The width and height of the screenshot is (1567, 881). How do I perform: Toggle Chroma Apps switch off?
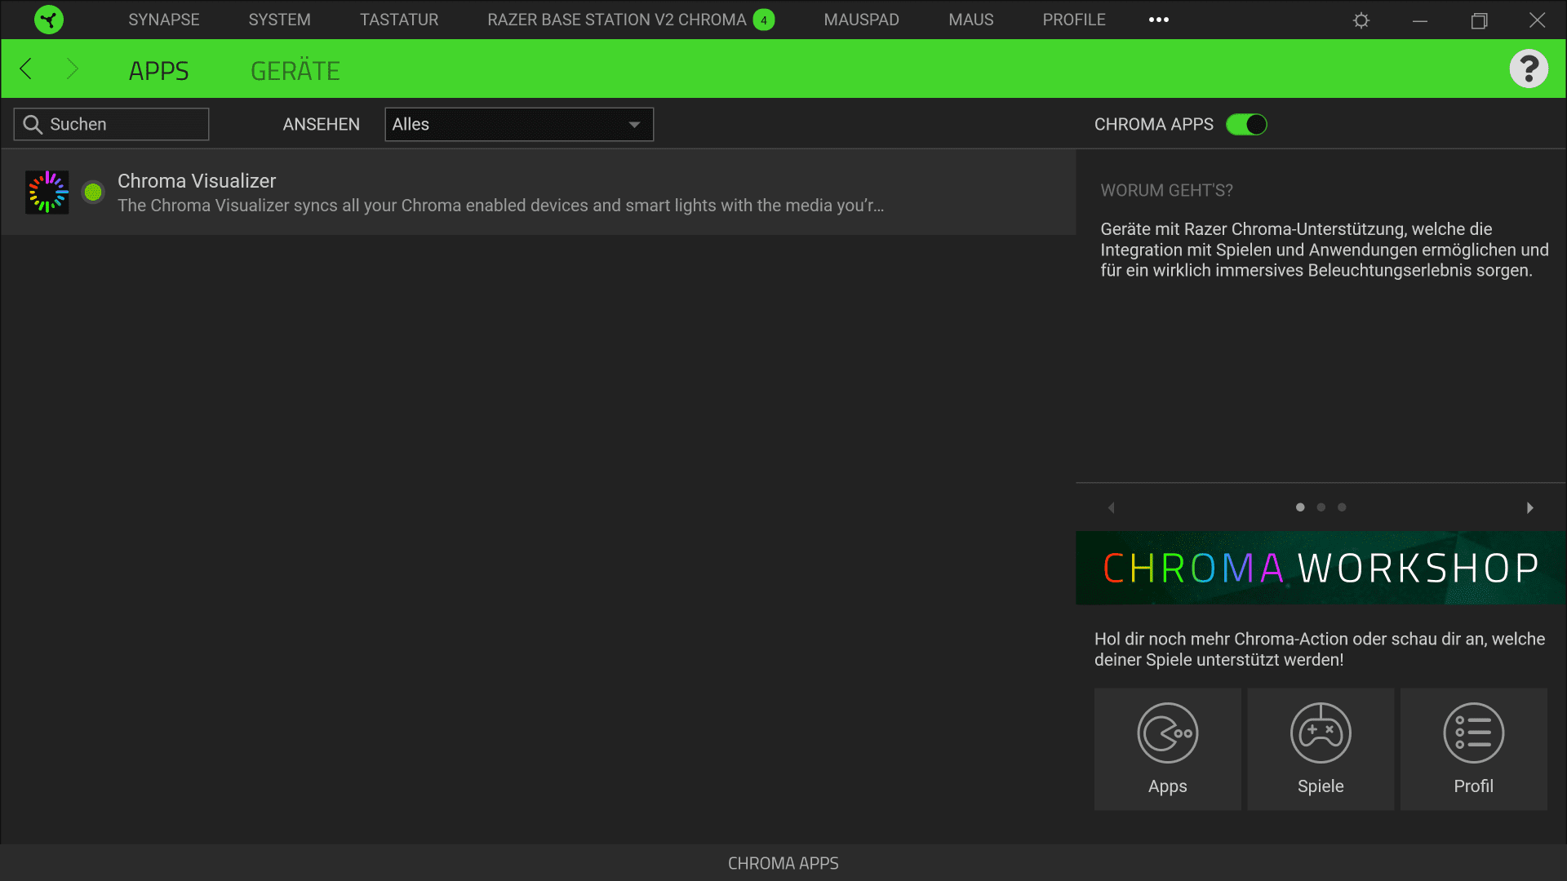pos(1246,124)
